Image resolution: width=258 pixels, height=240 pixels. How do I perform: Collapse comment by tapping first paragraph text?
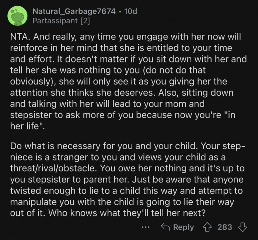click(128, 81)
